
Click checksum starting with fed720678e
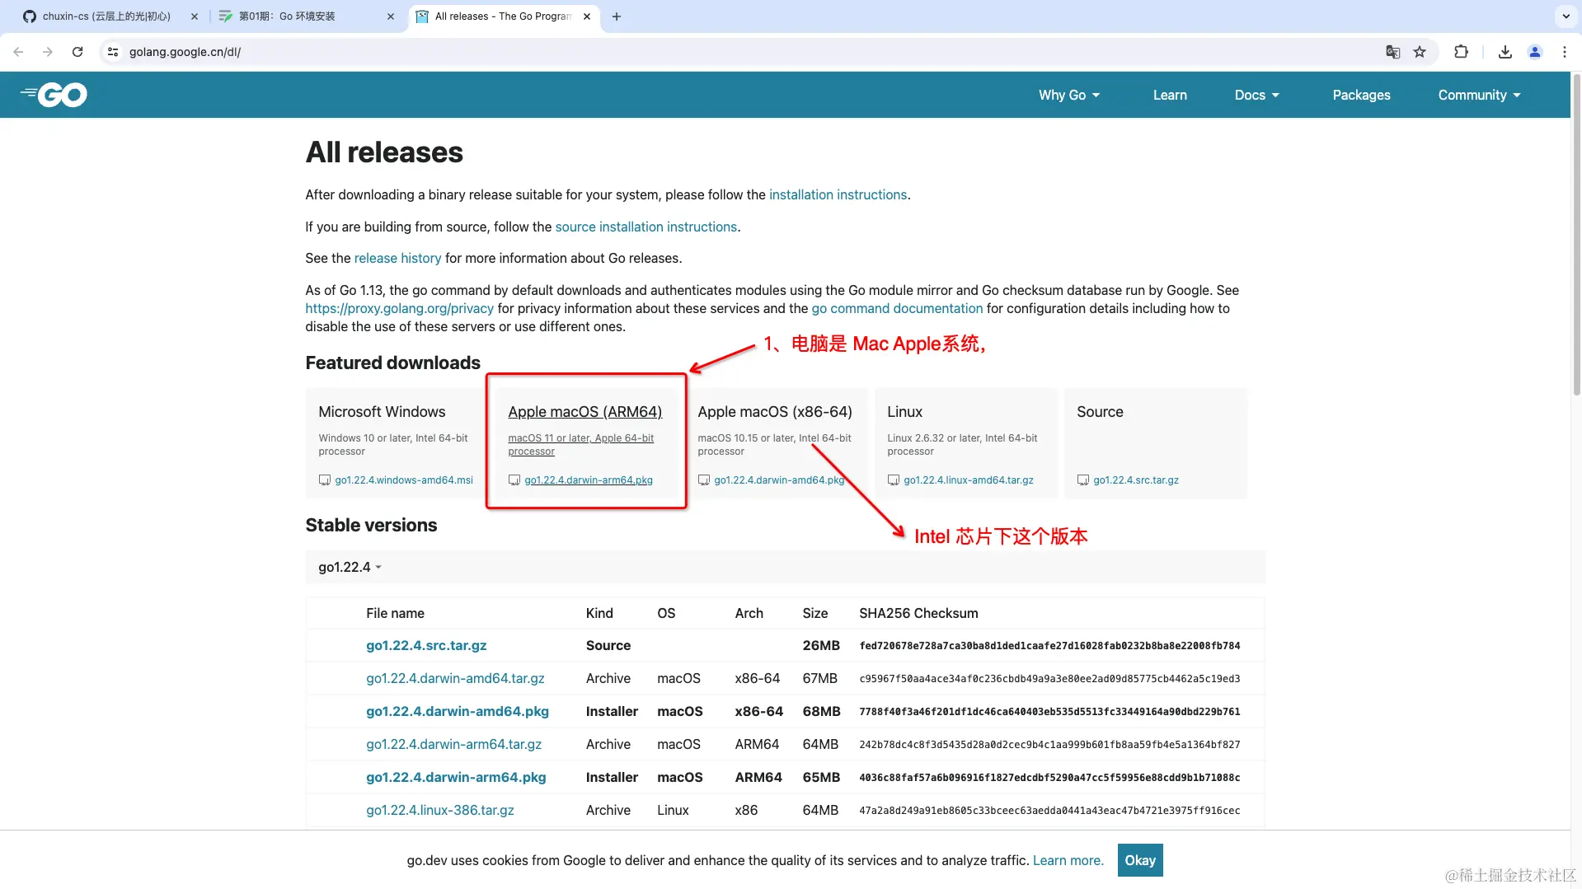tap(1049, 646)
